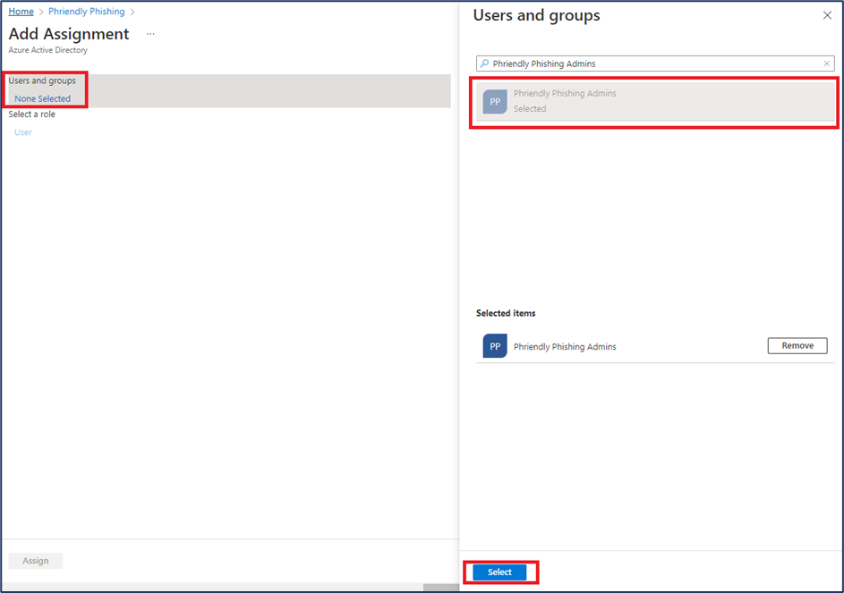844x593 pixels.
Task: Click the Home breadcrumb link
Action: tap(21, 12)
